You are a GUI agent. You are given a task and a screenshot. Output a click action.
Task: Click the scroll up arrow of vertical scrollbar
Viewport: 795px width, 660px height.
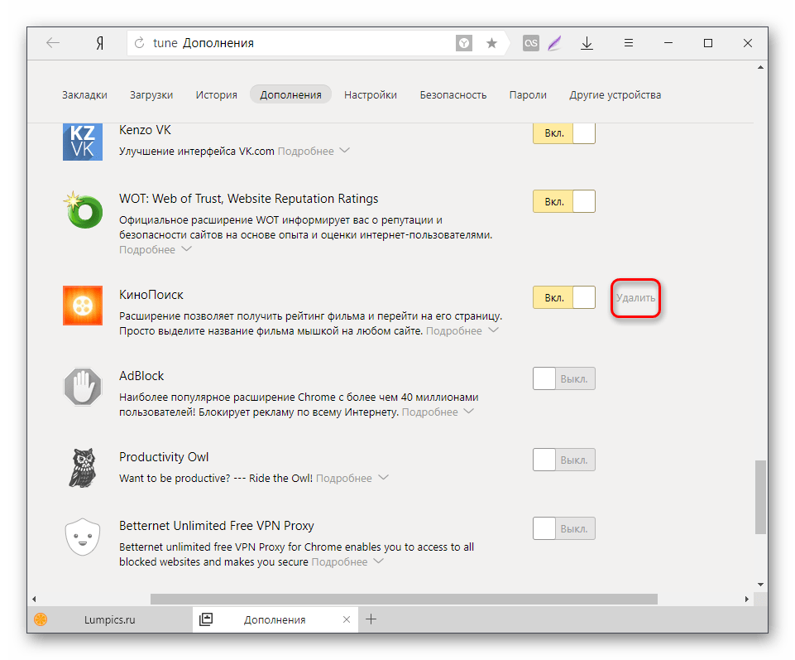760,67
